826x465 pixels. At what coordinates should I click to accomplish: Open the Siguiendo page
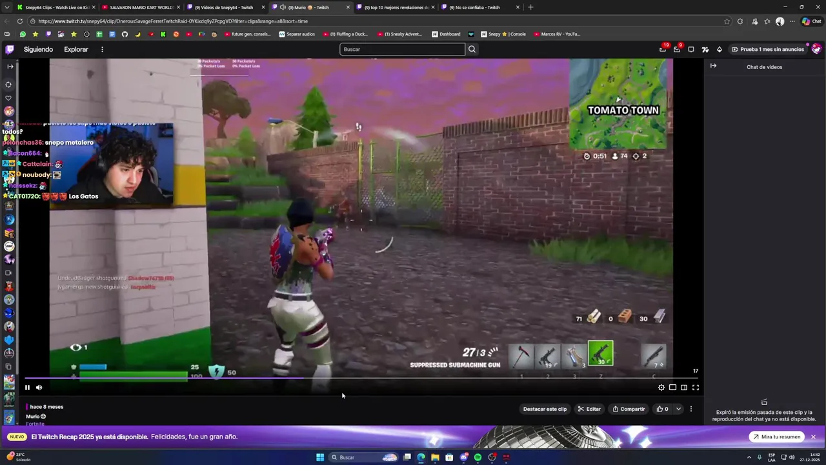click(x=38, y=49)
